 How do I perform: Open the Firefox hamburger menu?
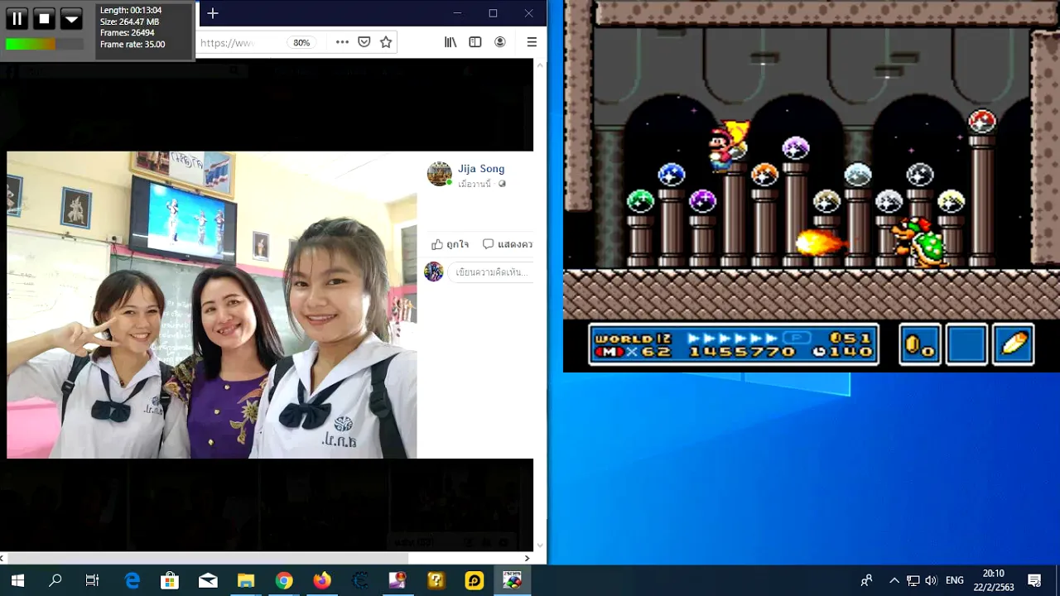(x=532, y=42)
